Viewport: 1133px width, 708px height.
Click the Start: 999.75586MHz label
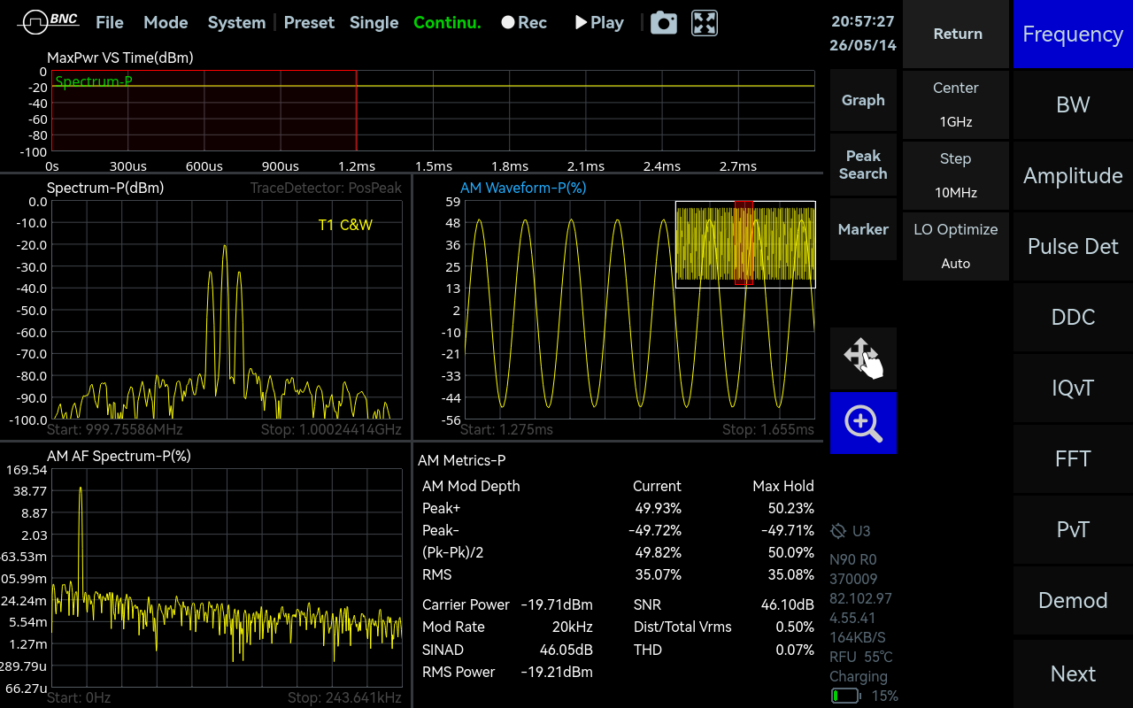click(115, 429)
